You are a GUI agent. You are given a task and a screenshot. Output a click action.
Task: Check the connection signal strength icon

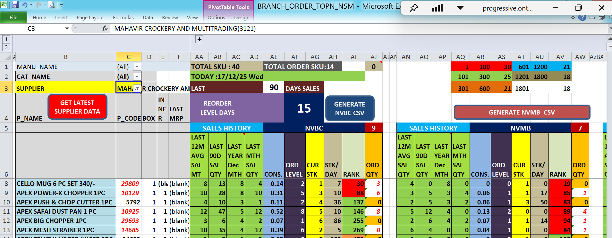pyautogui.click(x=437, y=8)
